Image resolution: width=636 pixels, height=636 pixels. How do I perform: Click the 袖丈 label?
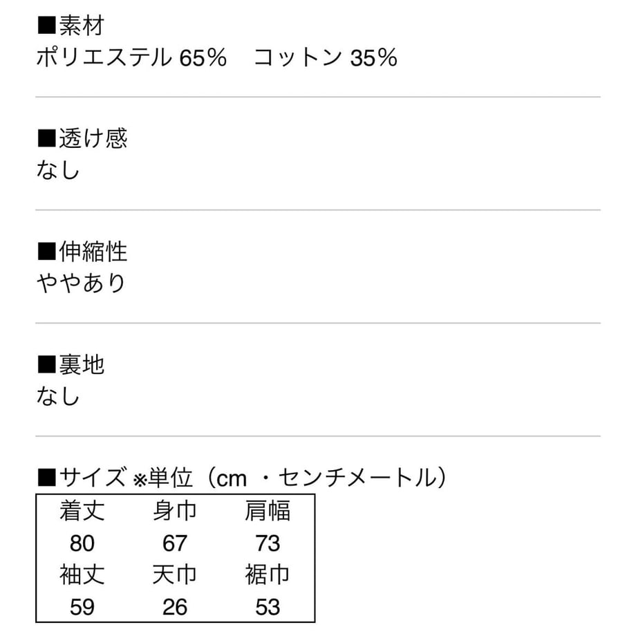tap(82, 574)
